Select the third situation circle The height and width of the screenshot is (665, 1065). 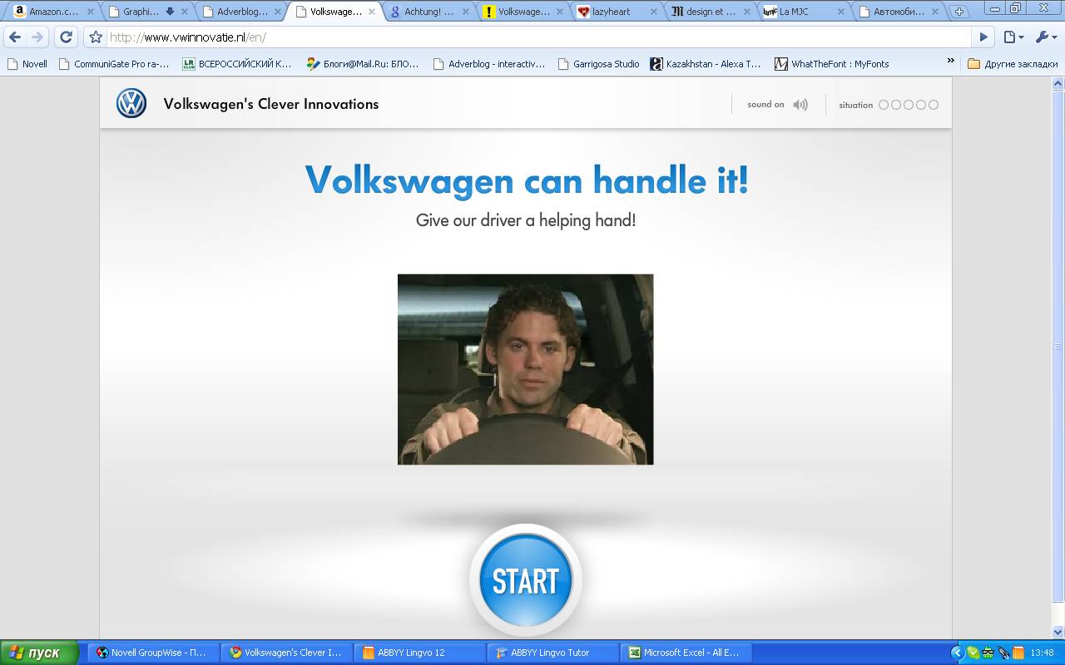pyautogui.click(x=909, y=105)
